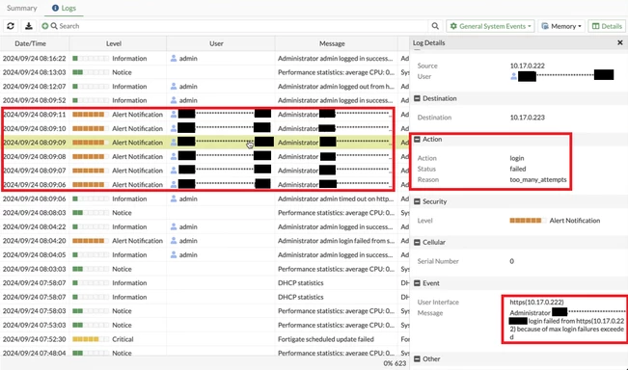Select the 08:09:52 Information row

coord(205,100)
